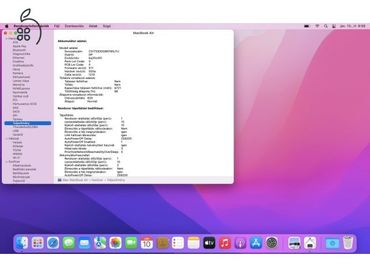This screenshot has height=277, width=370.
Task: Open Spotlight search in menu bar
Action: tap(325, 26)
